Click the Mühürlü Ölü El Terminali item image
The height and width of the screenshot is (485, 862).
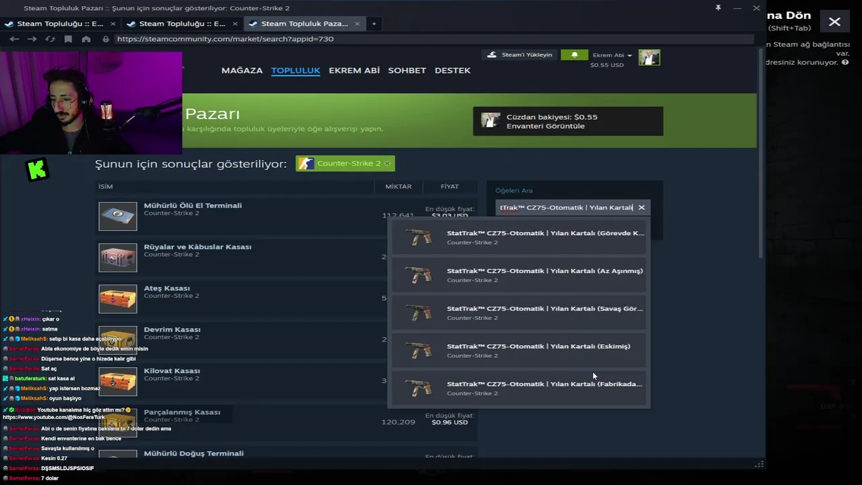click(118, 216)
